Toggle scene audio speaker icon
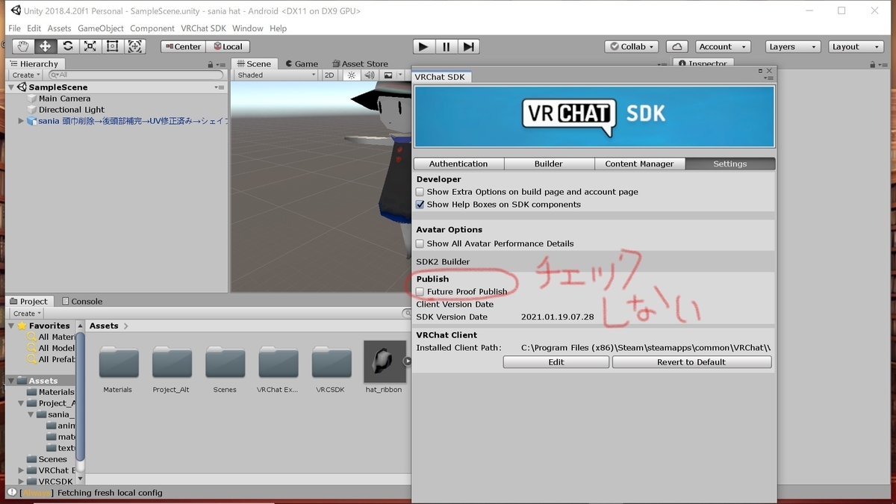This screenshot has width=896, height=504. click(370, 75)
